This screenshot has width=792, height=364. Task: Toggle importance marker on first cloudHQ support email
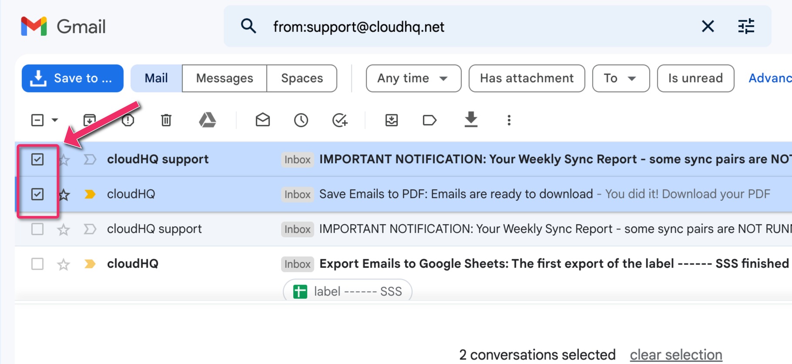pyautogui.click(x=90, y=159)
